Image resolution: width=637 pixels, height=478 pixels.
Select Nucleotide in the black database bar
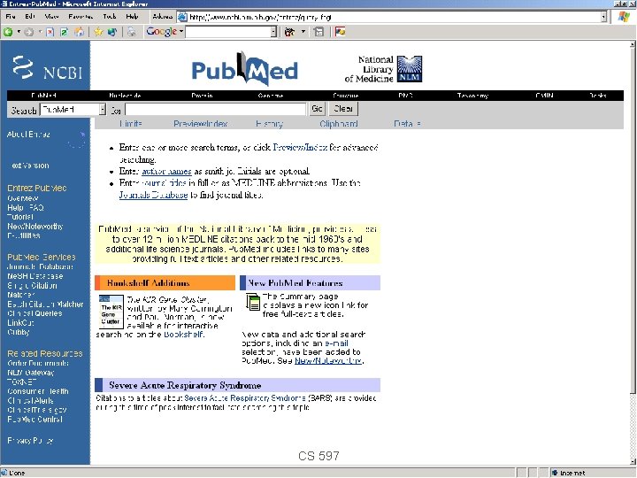[125, 96]
